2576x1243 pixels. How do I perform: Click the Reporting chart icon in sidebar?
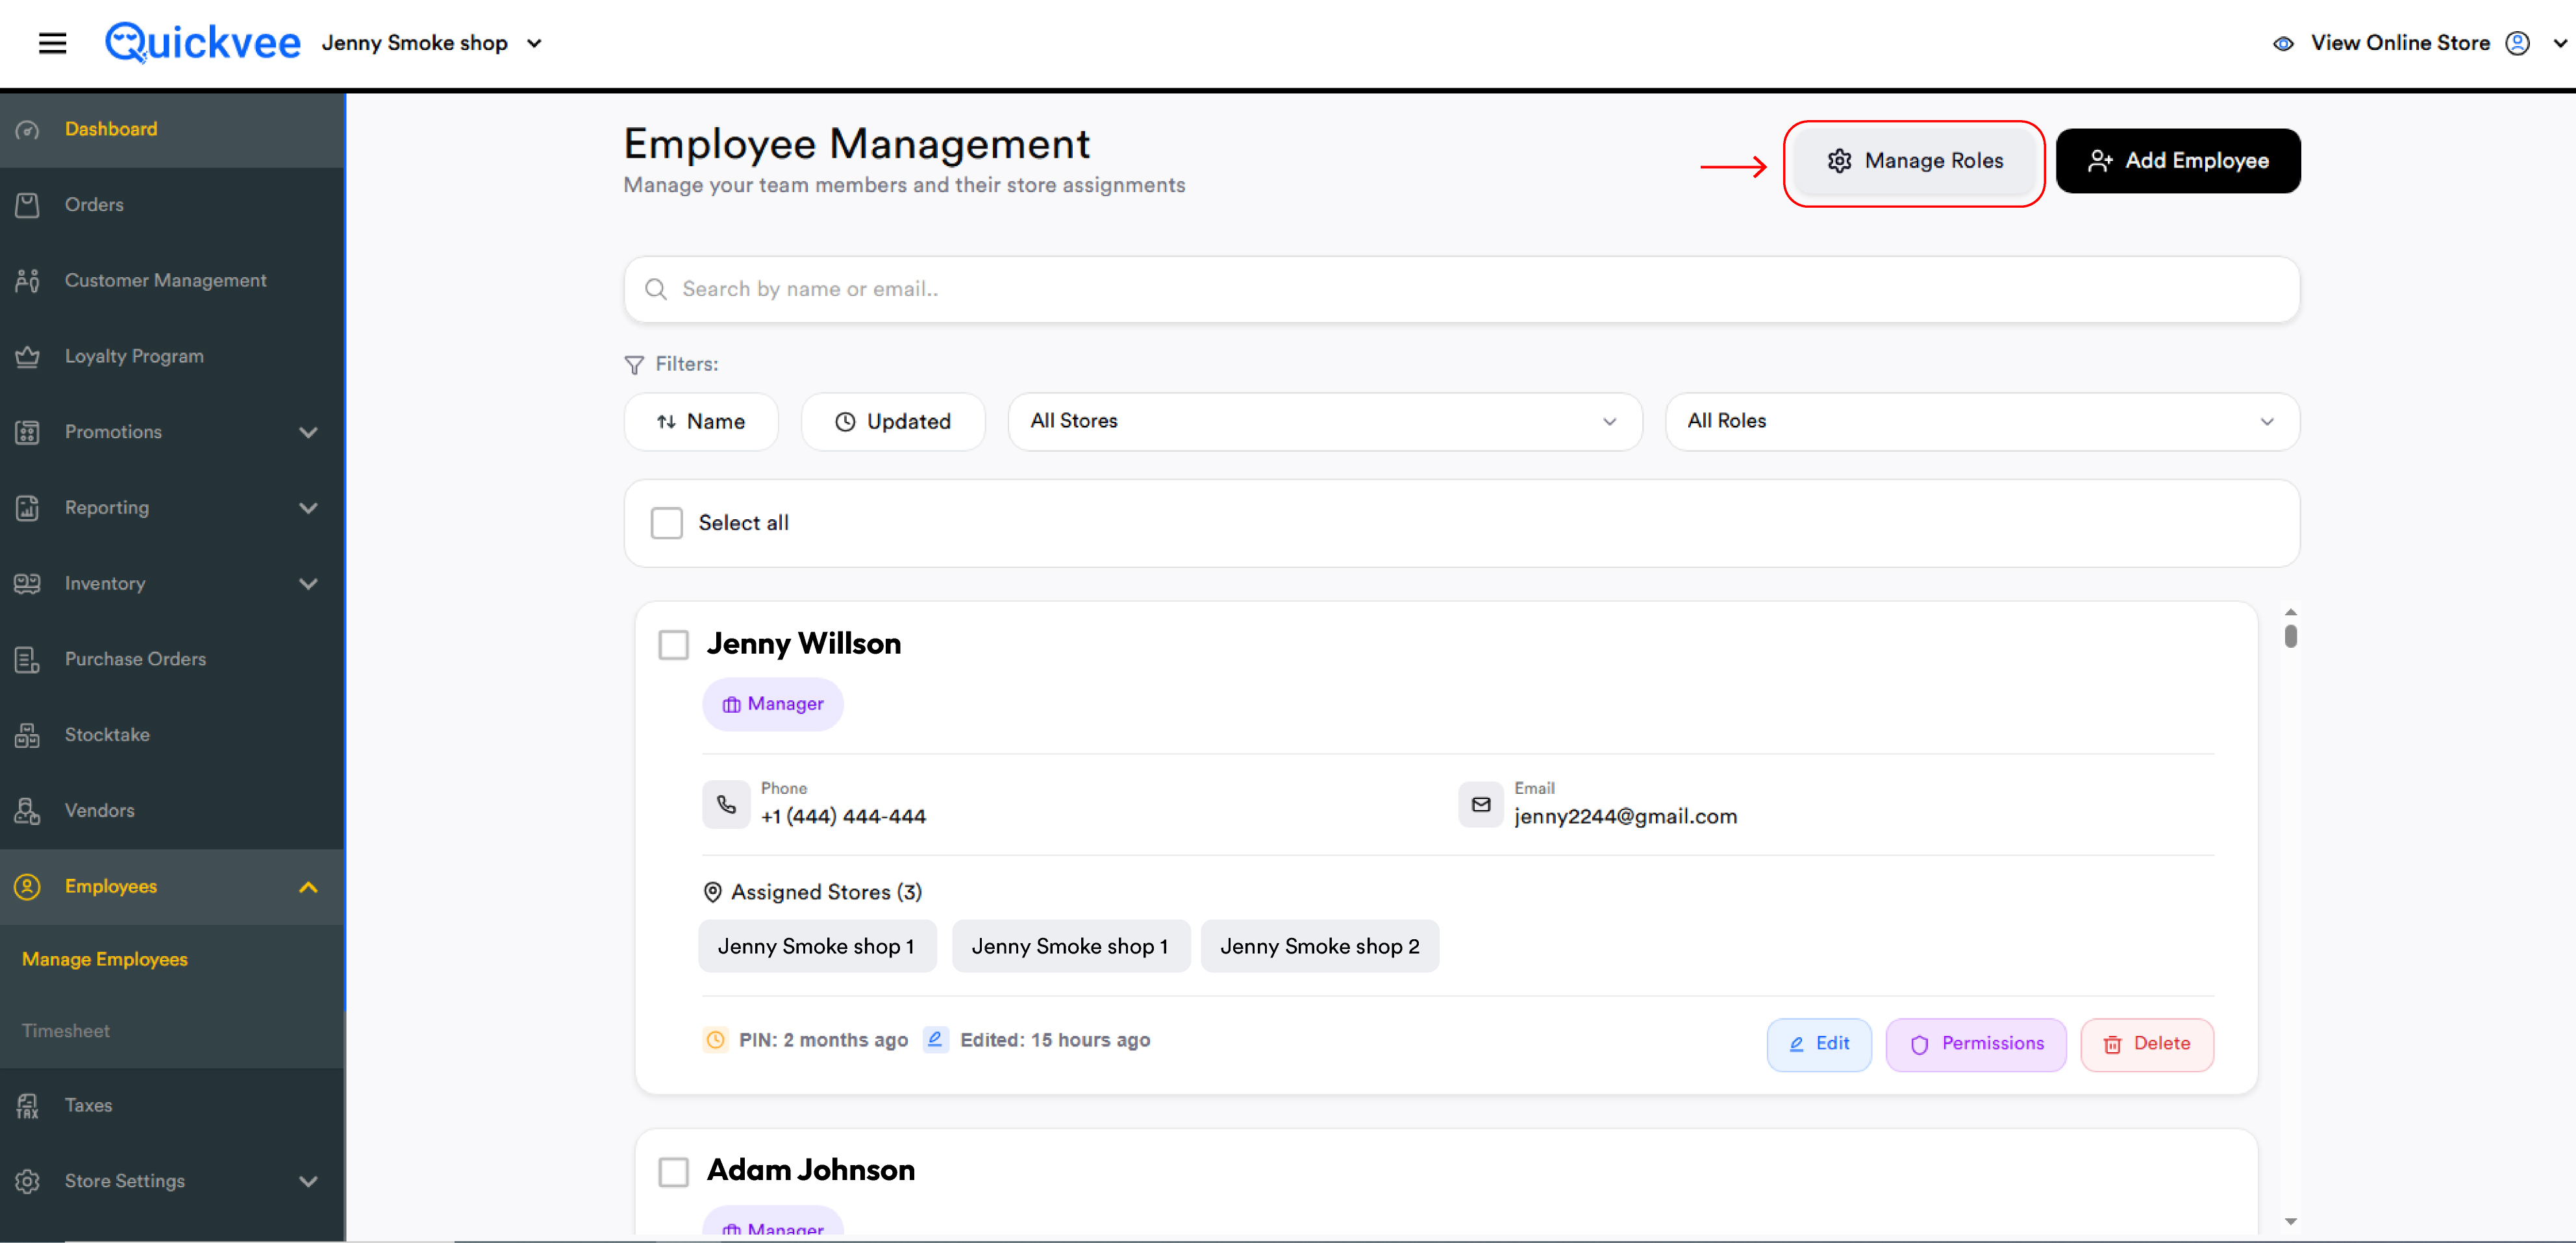pyautogui.click(x=28, y=508)
